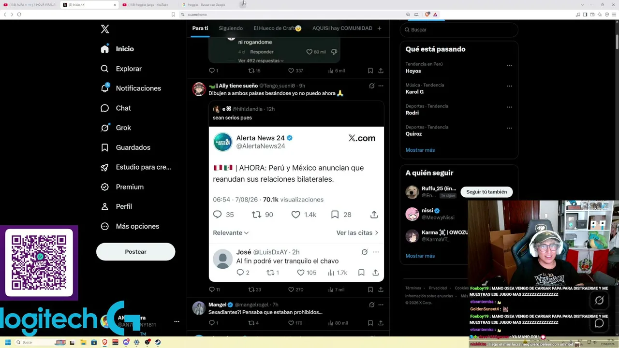Viewport: 619px width, 348px height.
Task: Open more options for Karol G trend
Action: (509, 86)
